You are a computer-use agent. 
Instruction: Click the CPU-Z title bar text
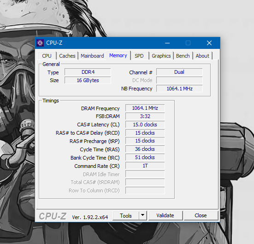click(54, 43)
